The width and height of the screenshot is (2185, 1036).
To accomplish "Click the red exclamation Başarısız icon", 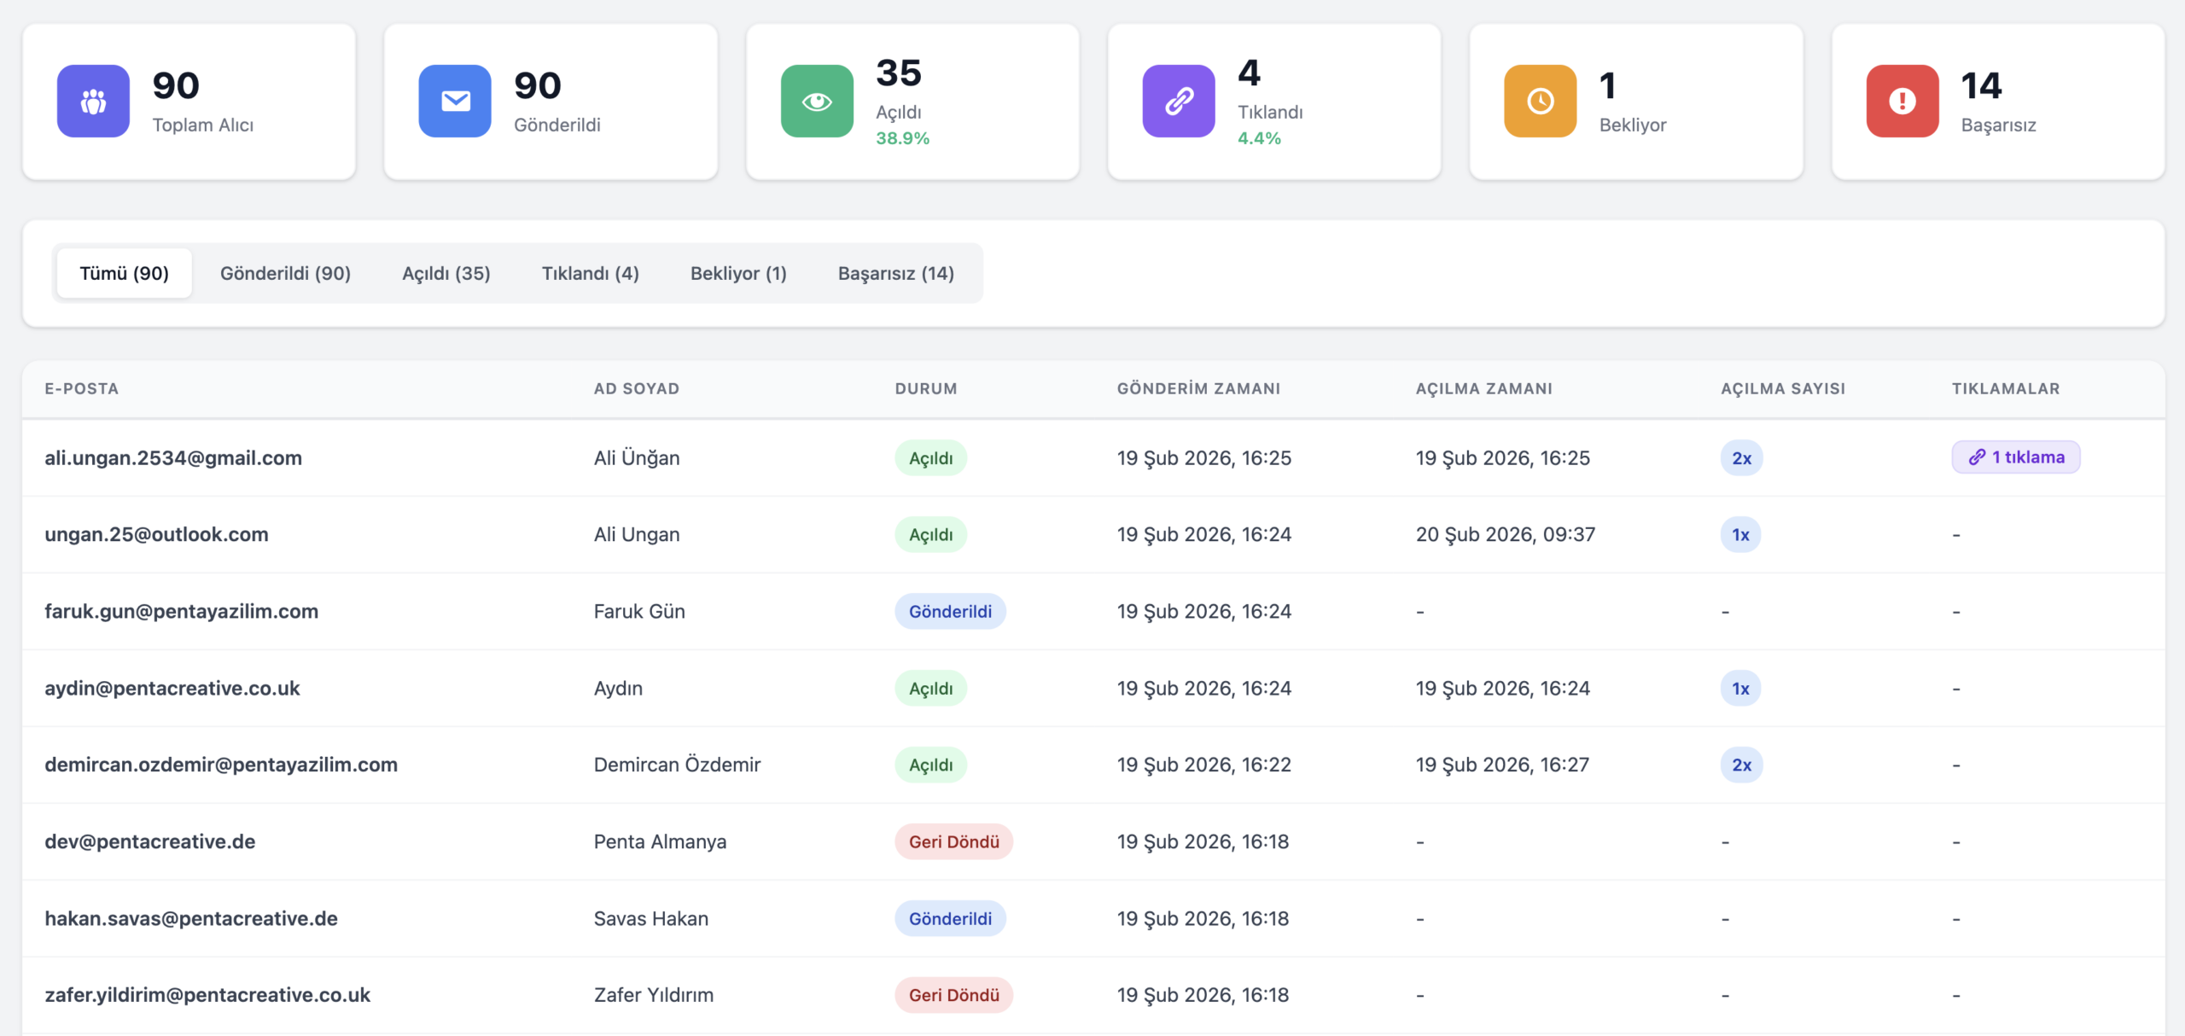I will point(1902,101).
